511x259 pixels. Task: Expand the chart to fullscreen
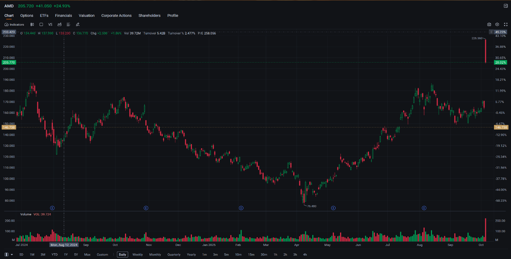(x=506, y=24)
